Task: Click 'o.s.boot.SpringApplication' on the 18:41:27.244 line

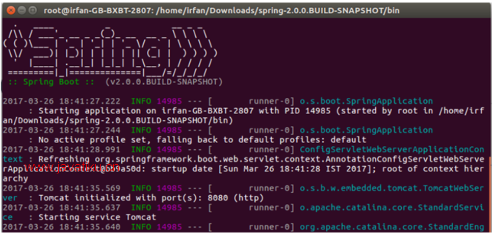Action: (366, 130)
